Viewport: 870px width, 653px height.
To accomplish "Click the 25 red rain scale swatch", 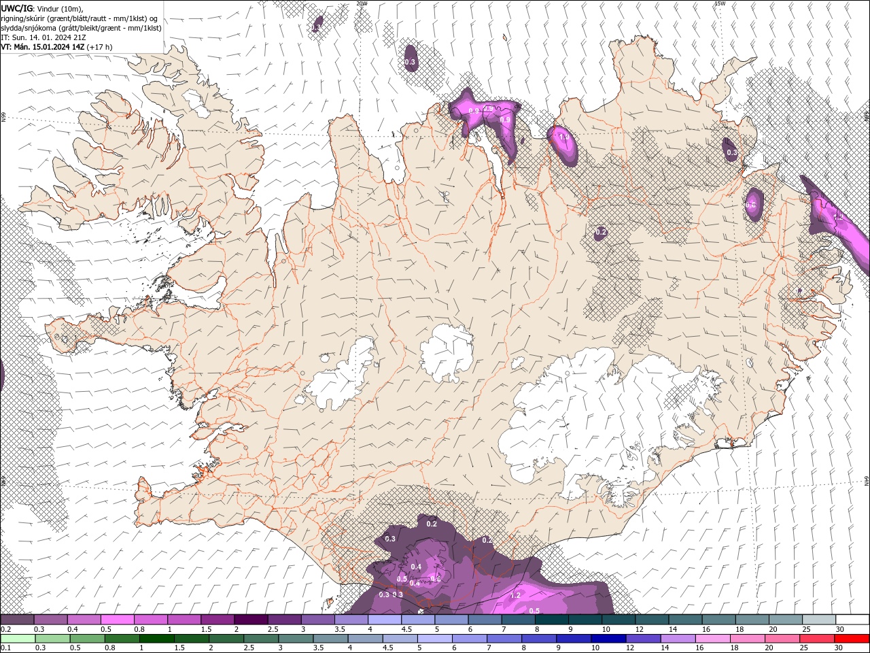I will click(817, 639).
